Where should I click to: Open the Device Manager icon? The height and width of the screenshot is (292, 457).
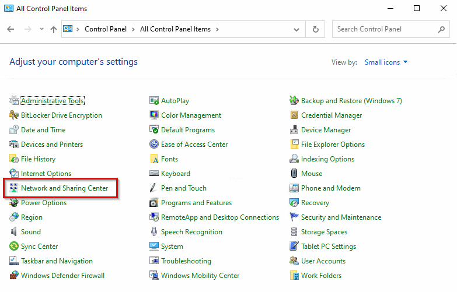coord(294,130)
